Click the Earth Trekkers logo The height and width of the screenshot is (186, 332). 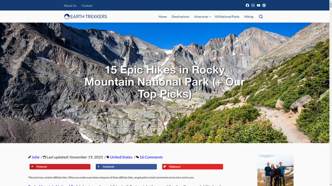pos(85,17)
